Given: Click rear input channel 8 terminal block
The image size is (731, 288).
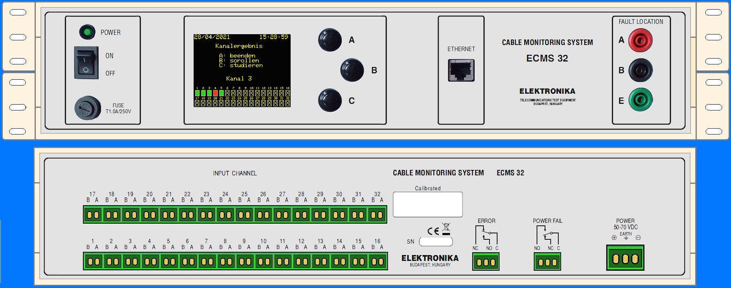Looking at the screenshot, I should tap(226, 261).
